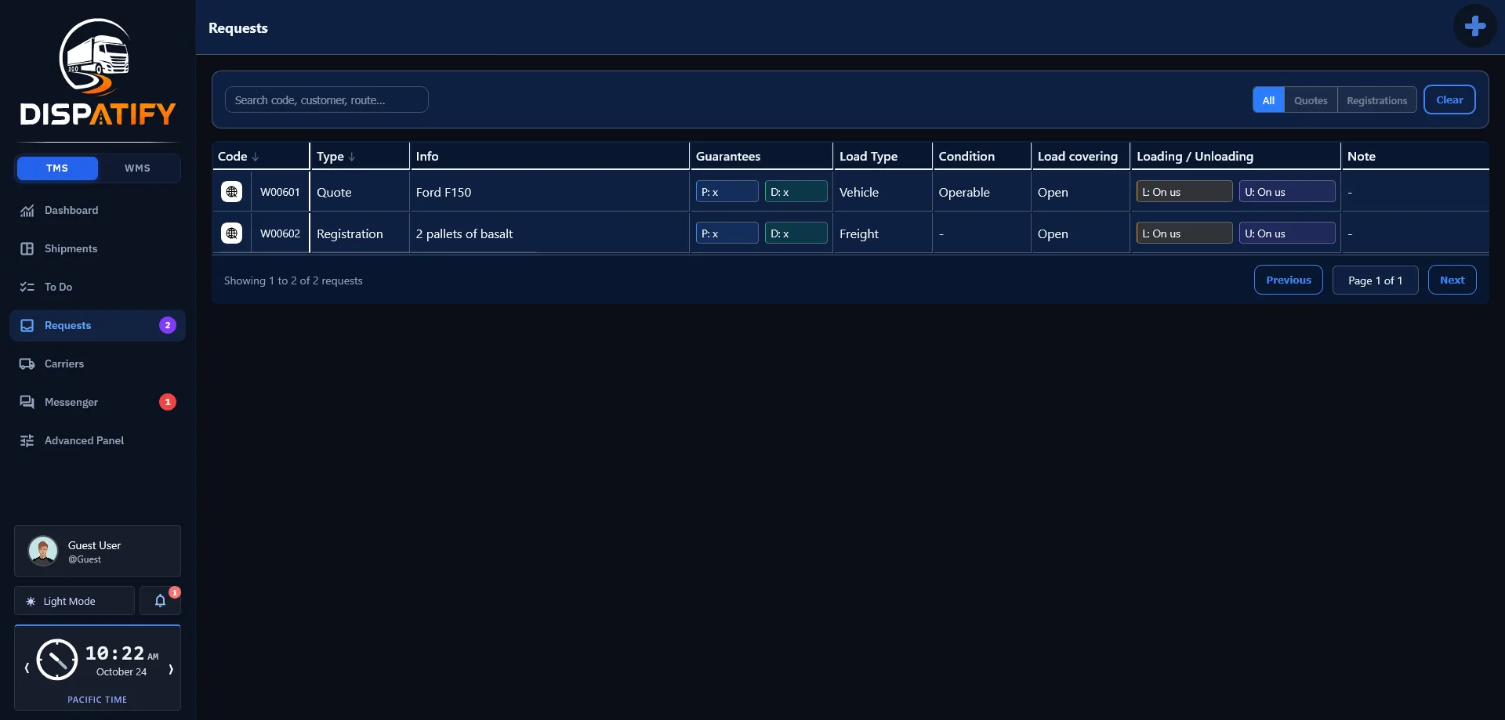The height and width of the screenshot is (720, 1505).
Task: Select Requests in the sidebar
Action: coord(97,325)
